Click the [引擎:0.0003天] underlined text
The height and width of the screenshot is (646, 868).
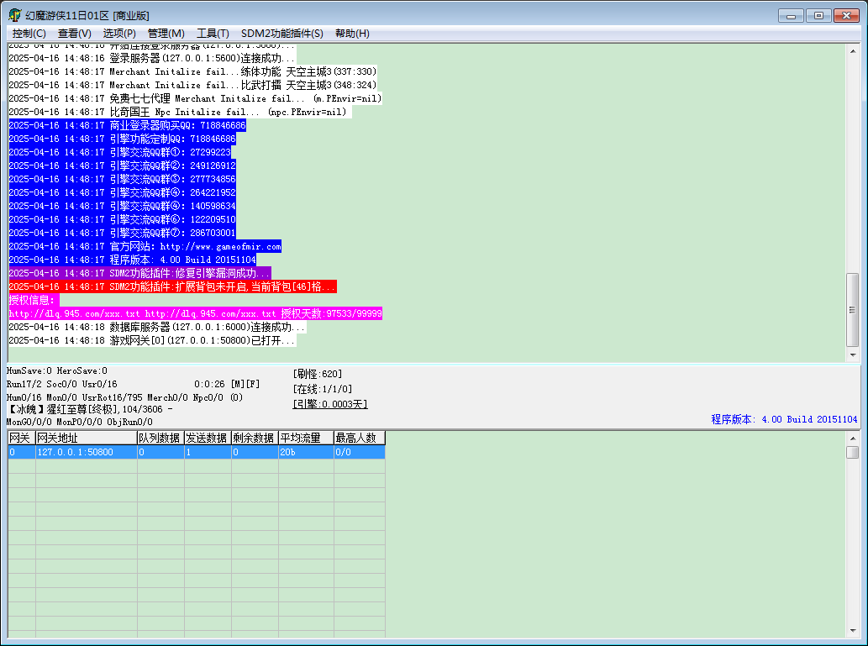tap(330, 404)
